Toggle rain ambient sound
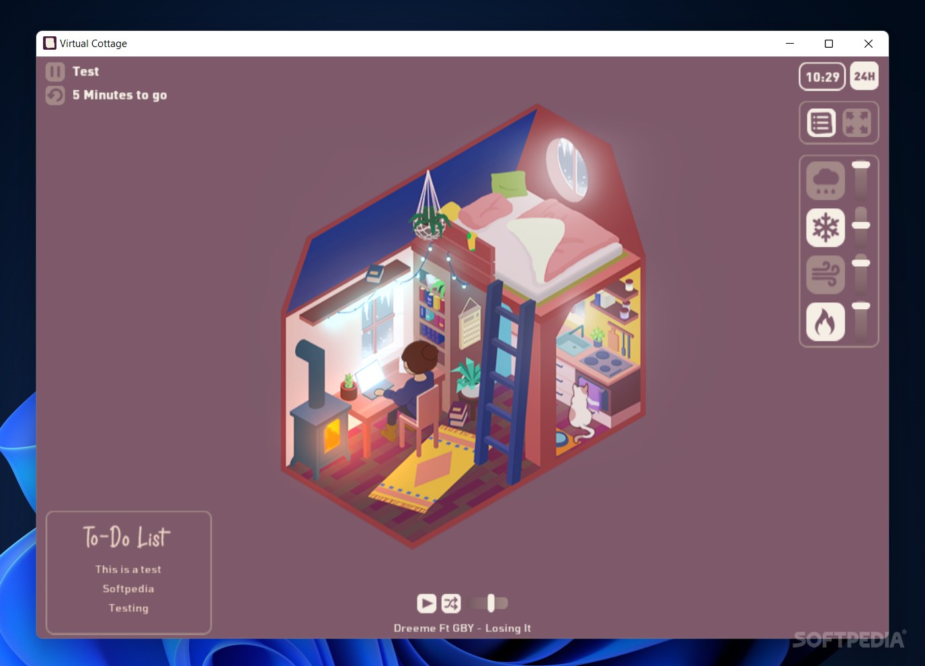The width and height of the screenshot is (925, 666). click(x=826, y=180)
